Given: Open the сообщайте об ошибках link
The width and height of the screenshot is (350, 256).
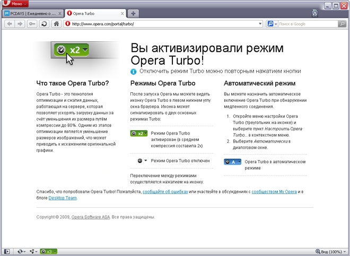Looking at the screenshot, I should pos(165,192).
